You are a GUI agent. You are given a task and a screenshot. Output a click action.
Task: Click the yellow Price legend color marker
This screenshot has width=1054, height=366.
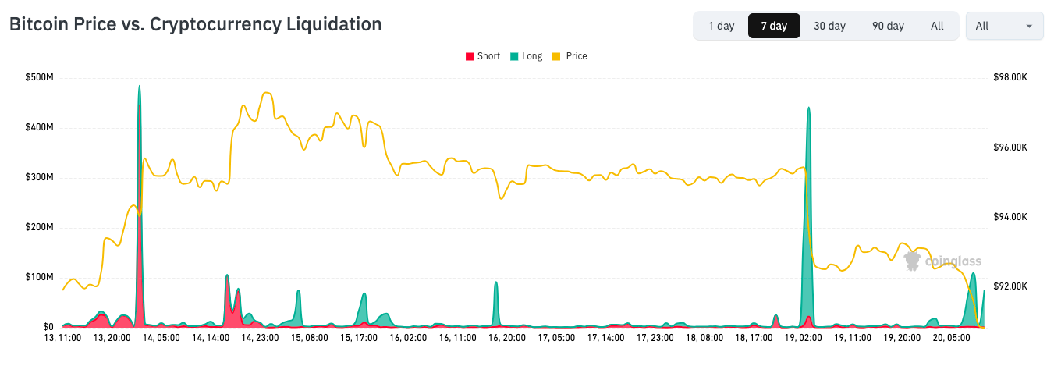pos(556,56)
